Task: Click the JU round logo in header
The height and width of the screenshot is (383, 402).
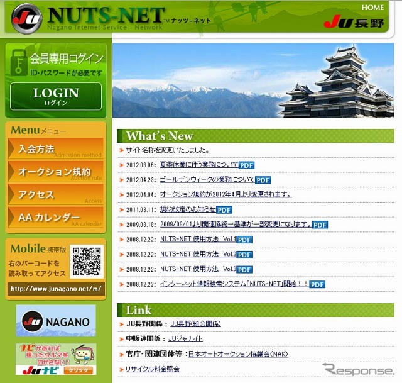Action: (x=26, y=18)
